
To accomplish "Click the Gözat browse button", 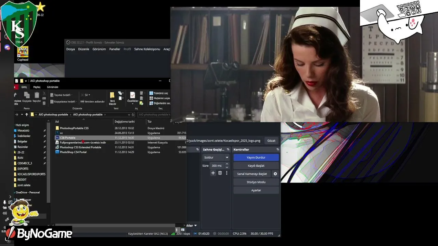I will click(x=271, y=140).
